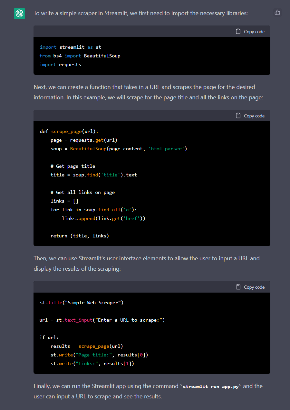Click the paragraph starting 'Then, we can use Streamlit's'
This screenshot has width=290, height=410.
tap(147, 263)
